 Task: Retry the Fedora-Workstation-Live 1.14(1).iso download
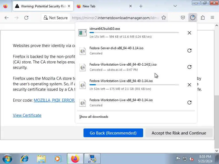[x=189, y=67]
